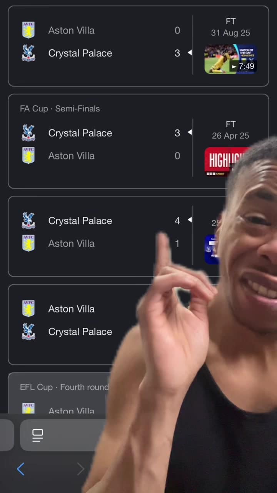Tap Aston Villa crest in fourth match card
The height and width of the screenshot is (493, 277).
28,309
